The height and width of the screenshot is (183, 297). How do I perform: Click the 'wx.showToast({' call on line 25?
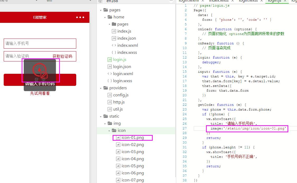(221, 119)
